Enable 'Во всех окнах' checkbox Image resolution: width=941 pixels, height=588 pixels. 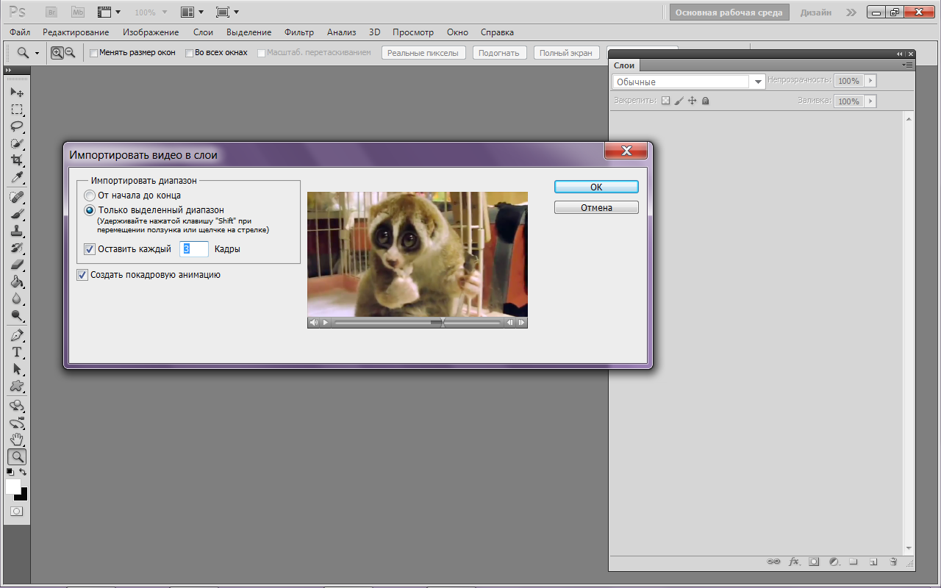[189, 53]
